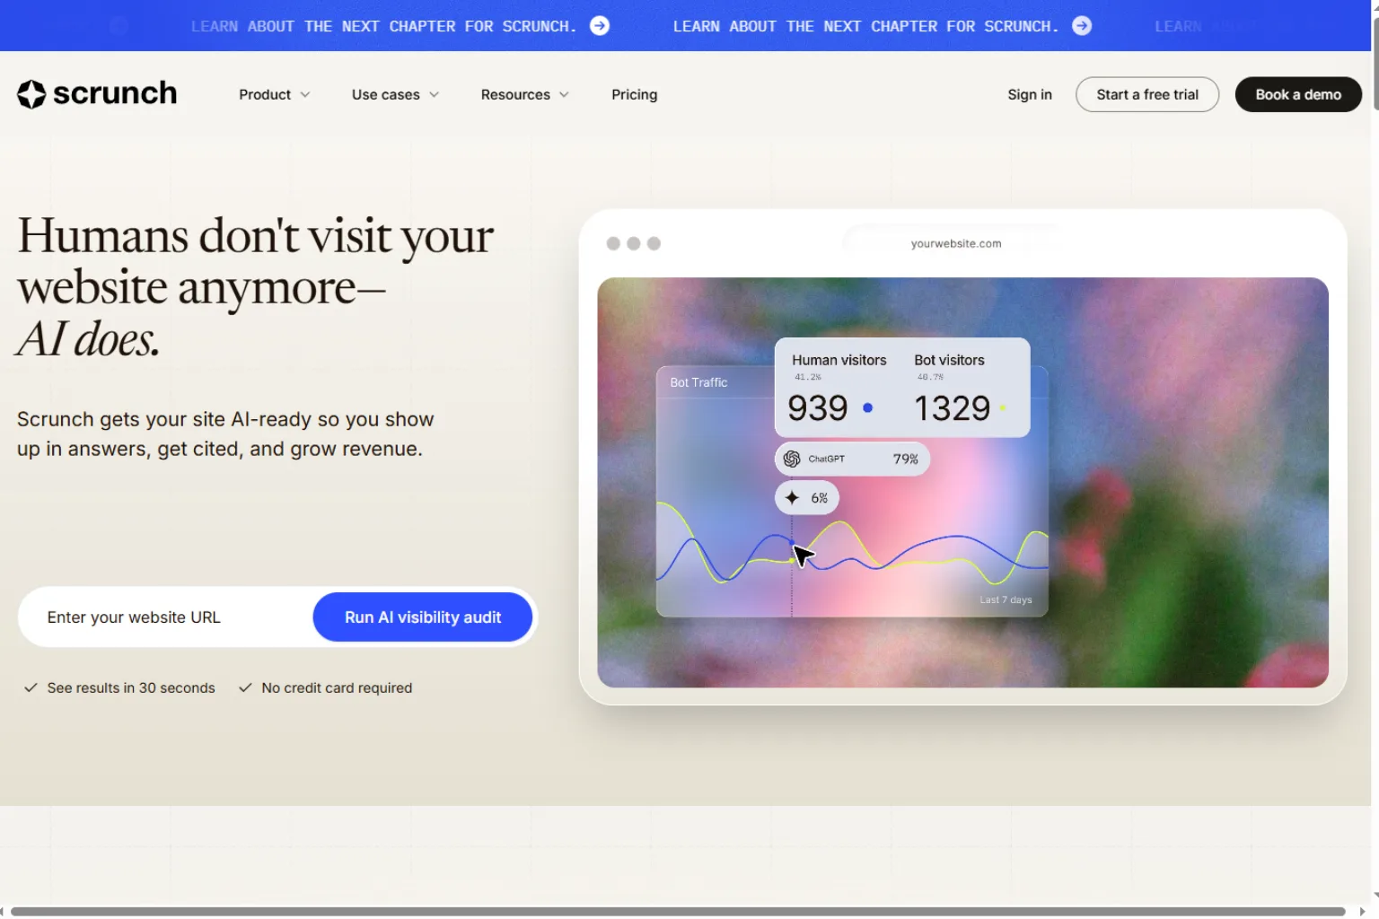Click the ChatGPT logo icon in chart

tap(792, 459)
